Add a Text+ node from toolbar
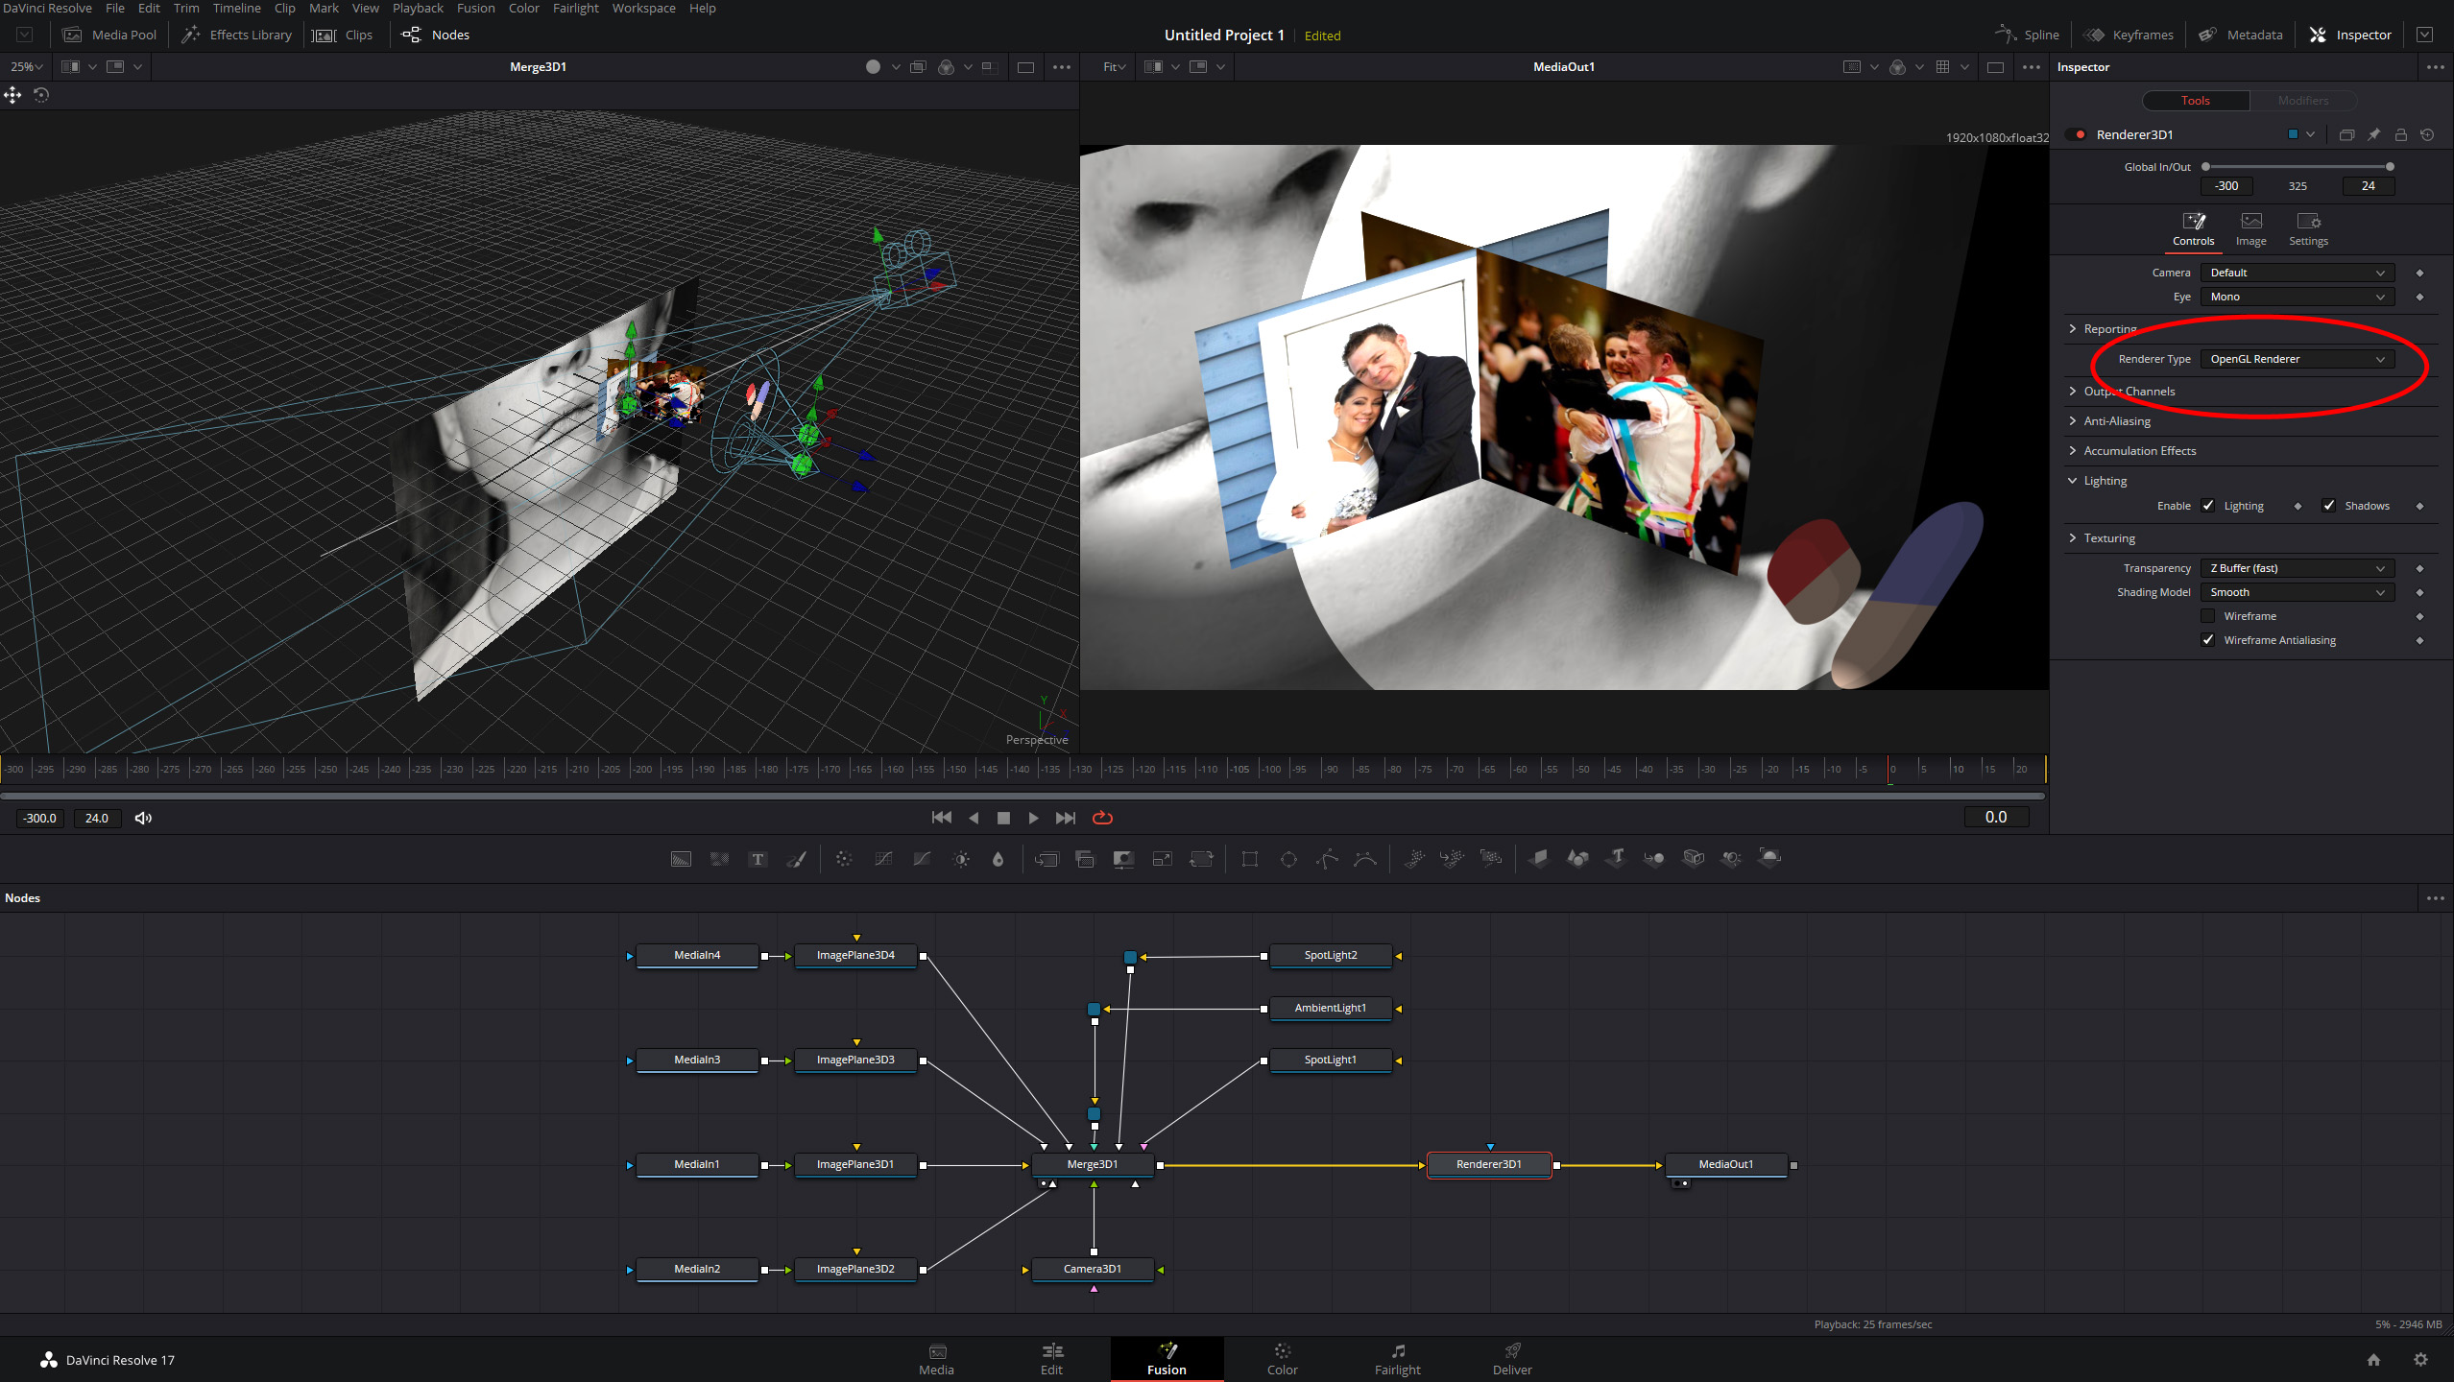Image resolution: width=2454 pixels, height=1382 pixels. tap(758, 859)
